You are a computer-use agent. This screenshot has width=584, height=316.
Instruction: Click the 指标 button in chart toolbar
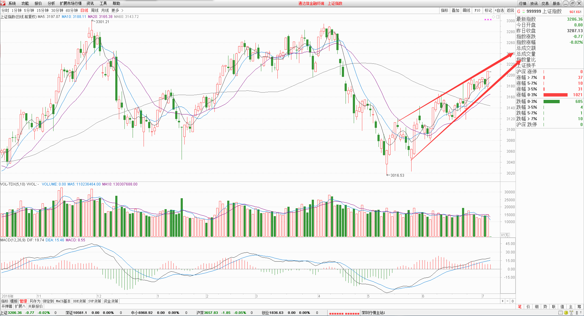coord(445,10)
